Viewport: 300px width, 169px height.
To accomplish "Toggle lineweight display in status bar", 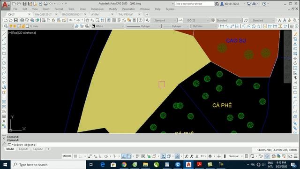I will click(x=137, y=156).
